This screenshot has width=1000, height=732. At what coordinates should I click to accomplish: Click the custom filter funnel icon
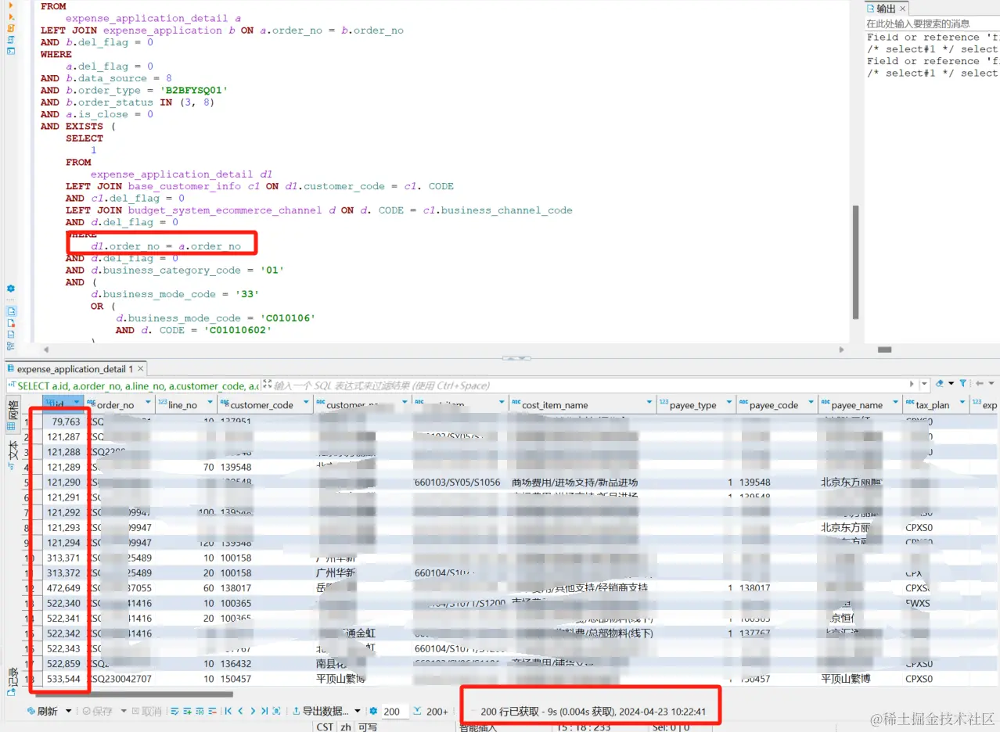962,383
